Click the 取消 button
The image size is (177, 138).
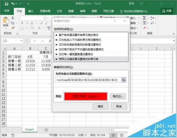pyautogui.click(x=119, y=107)
